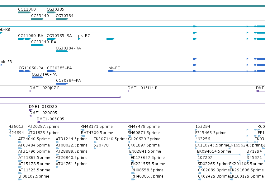Open RH48171.5prime EST
Viewport: 265px width, 181px height.
click(83, 130)
